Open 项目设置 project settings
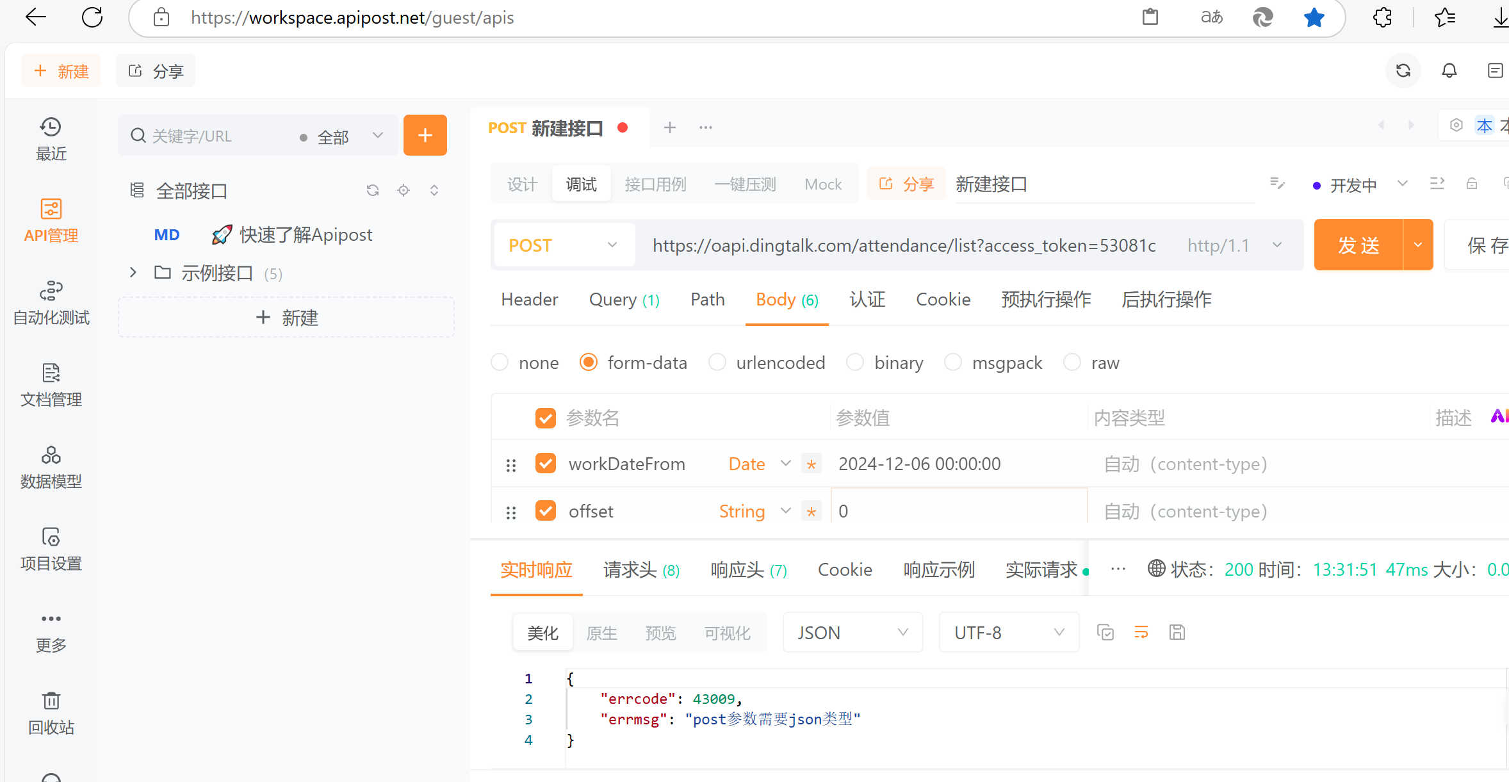The height and width of the screenshot is (782, 1509). pyautogui.click(x=51, y=548)
